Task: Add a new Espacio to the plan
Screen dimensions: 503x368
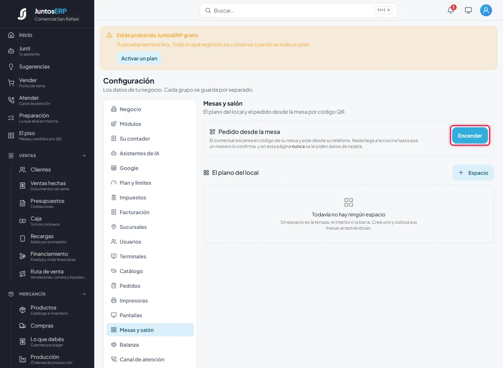Action: 473,173
